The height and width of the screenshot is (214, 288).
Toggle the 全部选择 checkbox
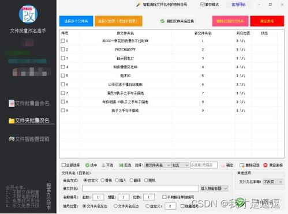[63, 165]
